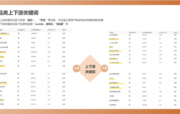Click the 关键词 header of downstream table
The width and height of the screenshot is (180, 114).
[111, 33]
